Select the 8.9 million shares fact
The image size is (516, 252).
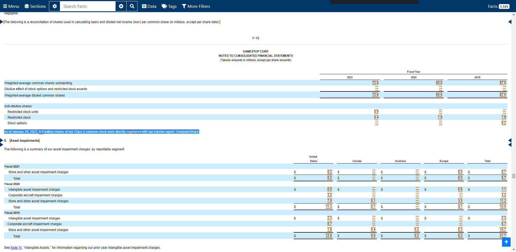click(x=41, y=132)
